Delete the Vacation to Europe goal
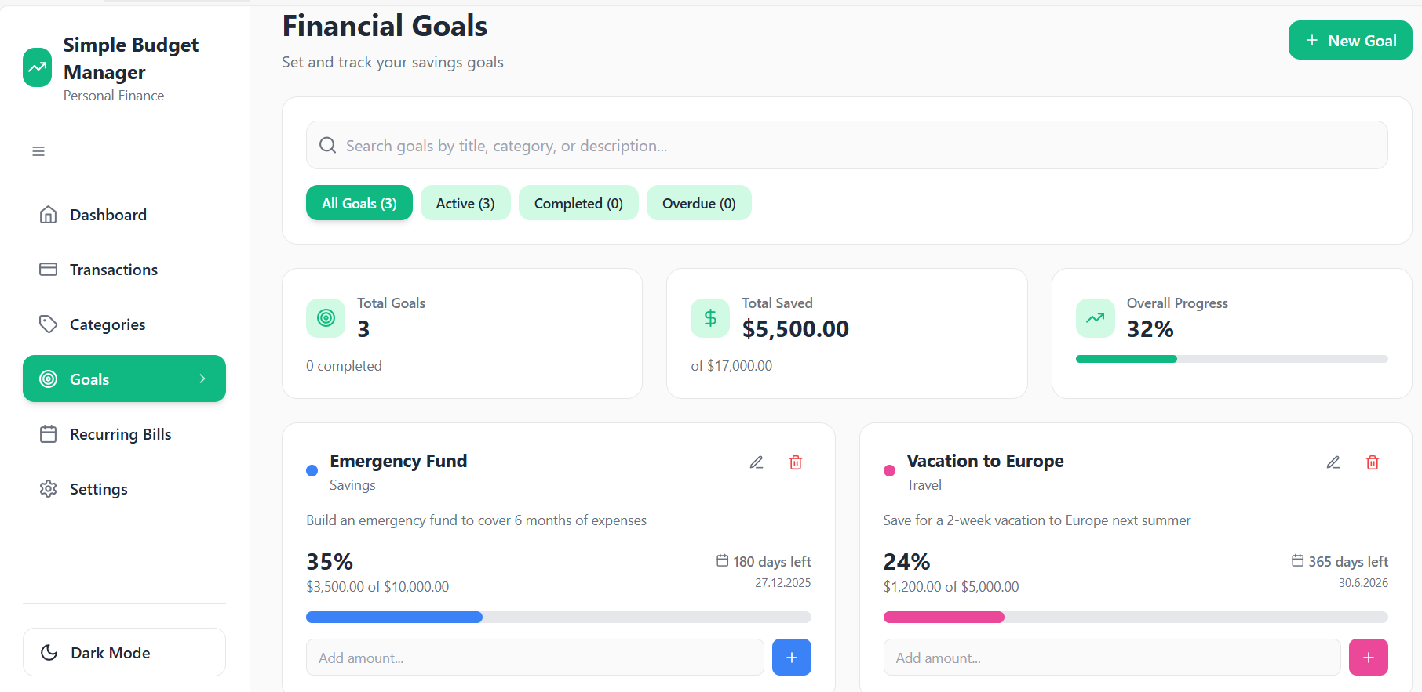The image size is (1422, 692). click(1373, 462)
